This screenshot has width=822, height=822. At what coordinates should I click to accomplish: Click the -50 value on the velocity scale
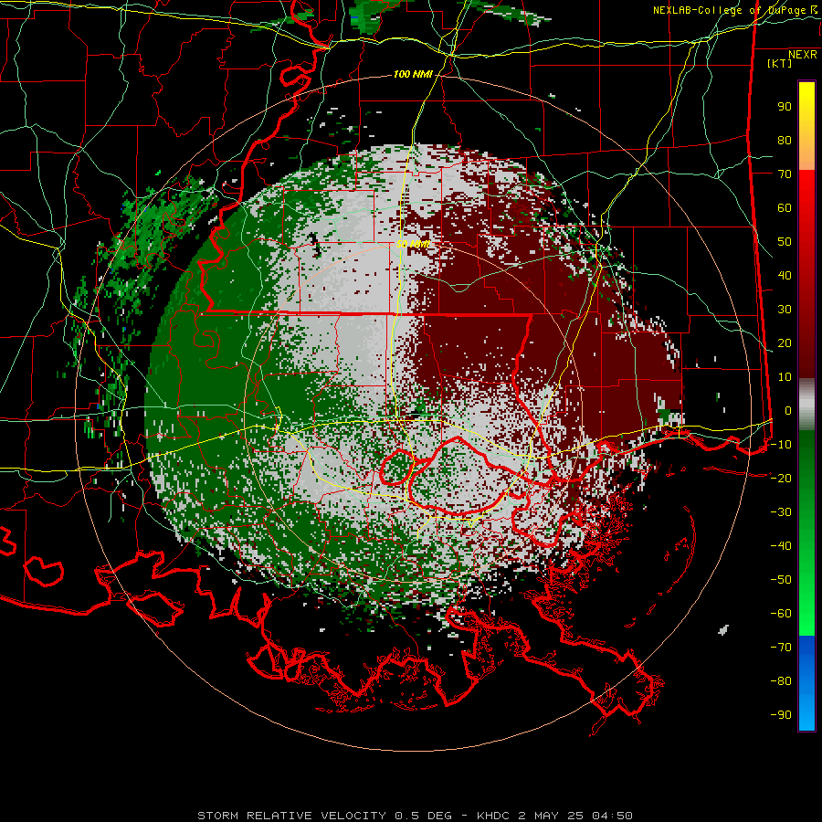point(781,579)
